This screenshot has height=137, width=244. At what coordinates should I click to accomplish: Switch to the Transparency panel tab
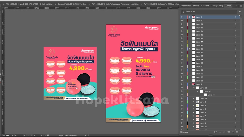coord(217,6)
